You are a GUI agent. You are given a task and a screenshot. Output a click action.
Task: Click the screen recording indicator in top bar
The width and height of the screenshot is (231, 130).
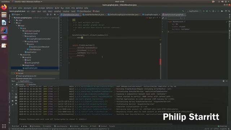[213, 1]
